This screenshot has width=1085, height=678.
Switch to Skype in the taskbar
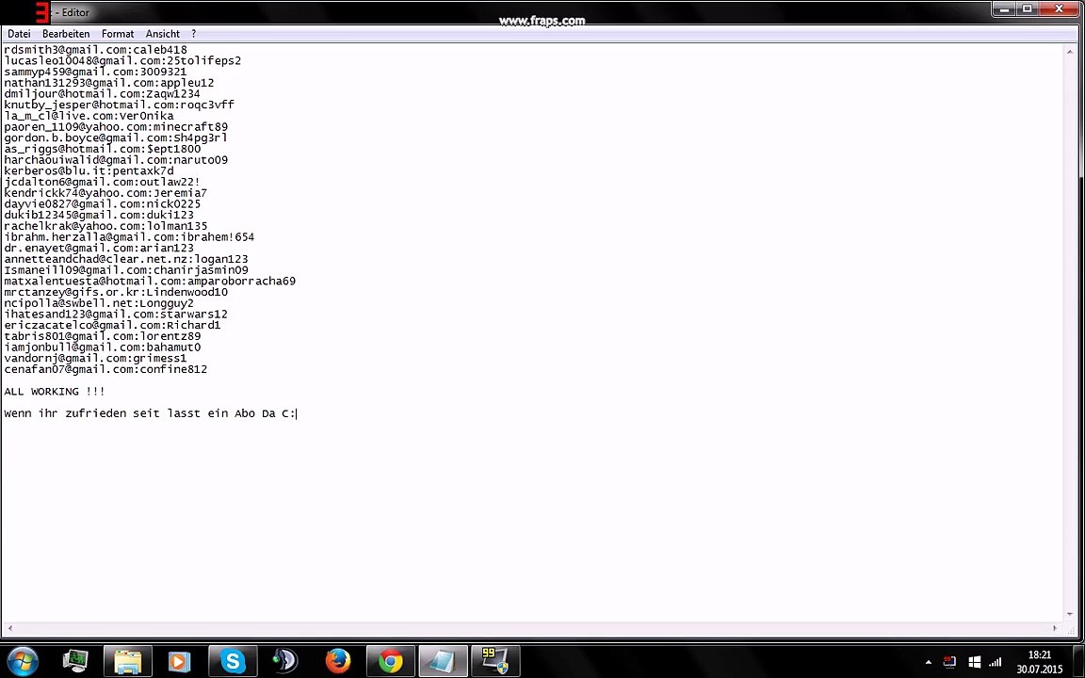[x=233, y=661]
